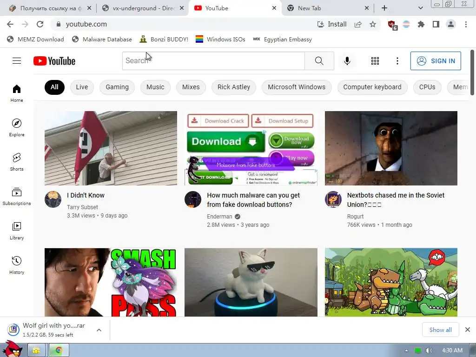476x357 pixels.
Task: Click the page vertical scrollbar
Action: 472,73
